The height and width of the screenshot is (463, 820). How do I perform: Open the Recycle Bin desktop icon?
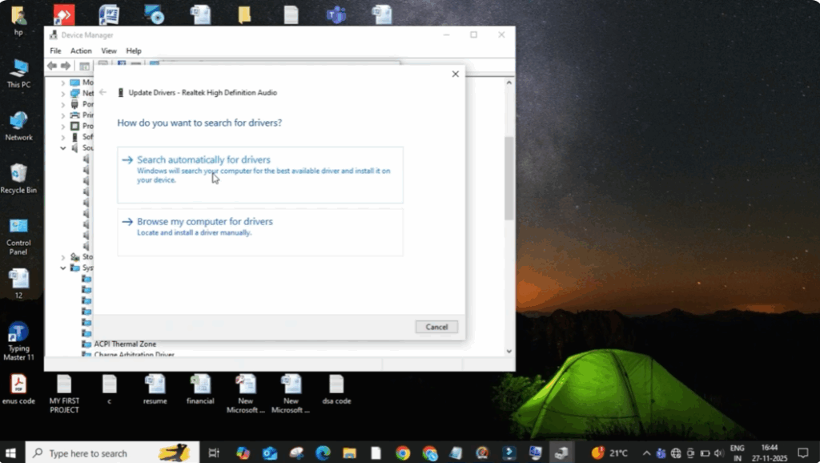(x=18, y=176)
